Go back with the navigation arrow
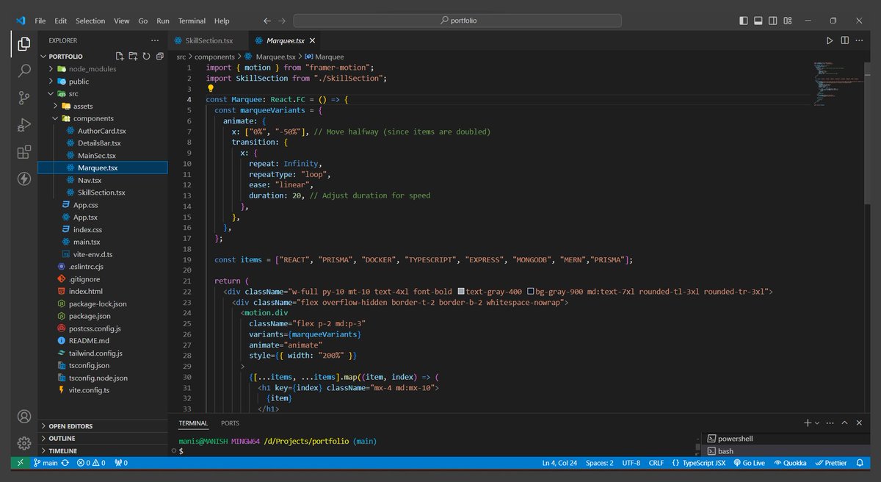881x482 pixels. pyautogui.click(x=267, y=21)
